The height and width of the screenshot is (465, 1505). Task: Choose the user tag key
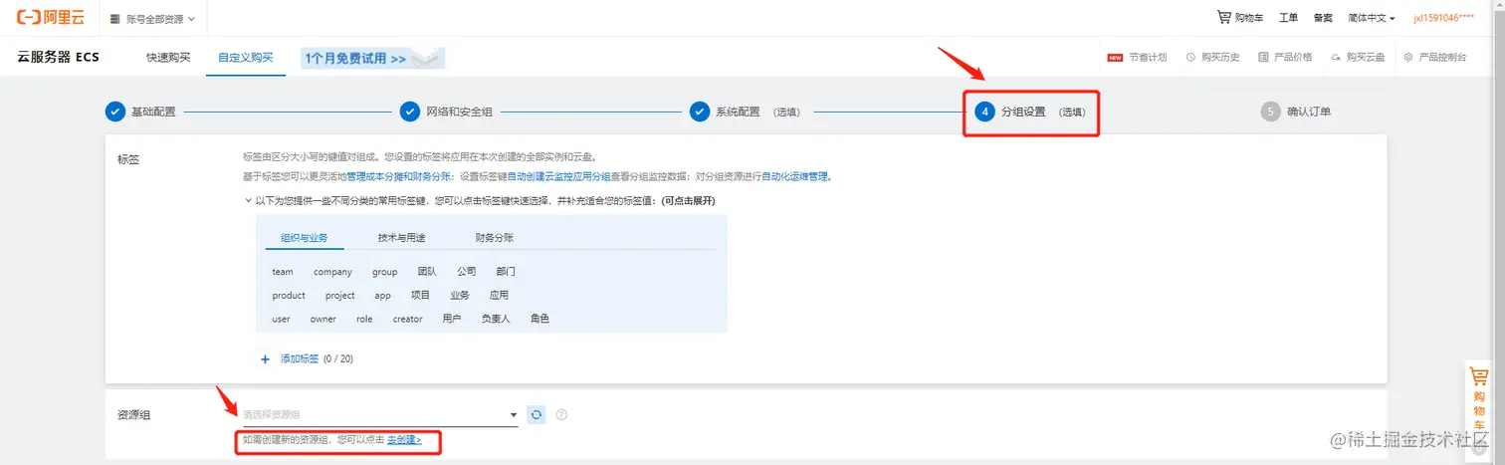point(282,320)
